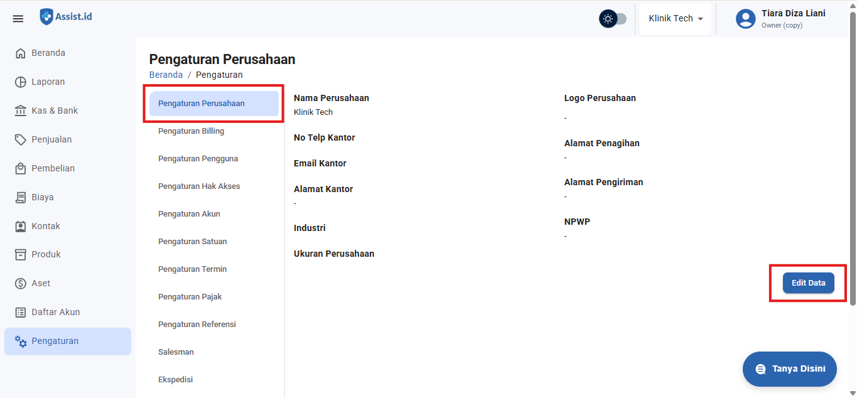Screen dimensions: 857x398
Task: Select the Produk box icon
Action: pos(21,255)
